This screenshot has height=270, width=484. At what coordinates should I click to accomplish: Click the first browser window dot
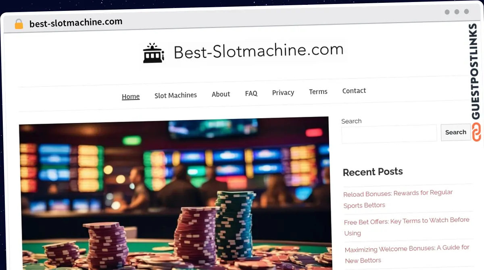point(447,12)
